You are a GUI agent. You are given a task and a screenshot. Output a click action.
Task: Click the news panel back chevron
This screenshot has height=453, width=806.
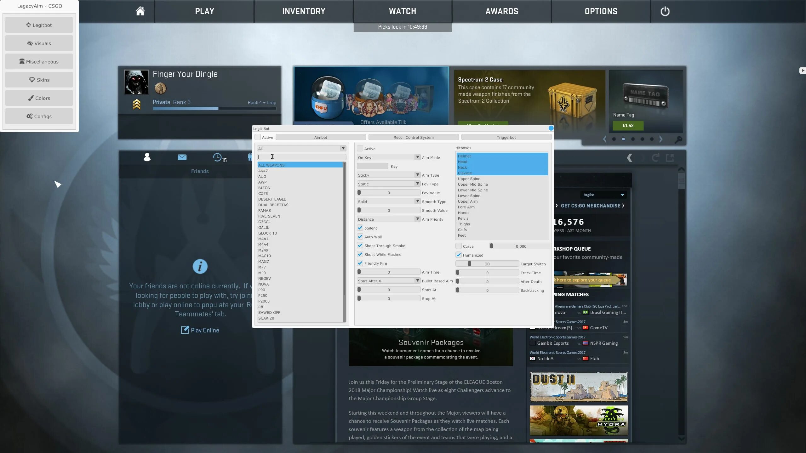tap(630, 158)
